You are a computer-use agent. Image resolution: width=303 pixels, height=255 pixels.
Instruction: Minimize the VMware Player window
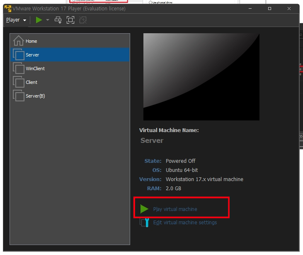click(250, 9)
